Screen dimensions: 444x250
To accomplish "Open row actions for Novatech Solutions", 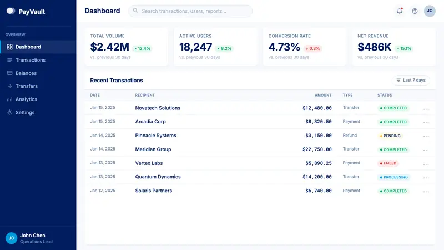I will coord(426,109).
